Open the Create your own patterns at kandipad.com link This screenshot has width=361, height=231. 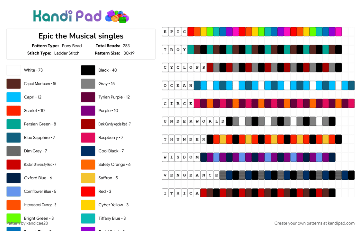[x=314, y=223]
